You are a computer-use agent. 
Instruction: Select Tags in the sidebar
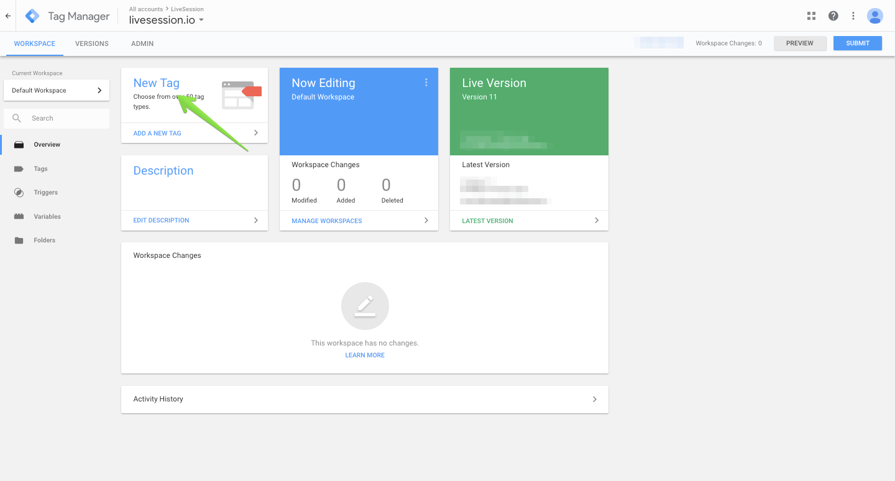point(40,169)
